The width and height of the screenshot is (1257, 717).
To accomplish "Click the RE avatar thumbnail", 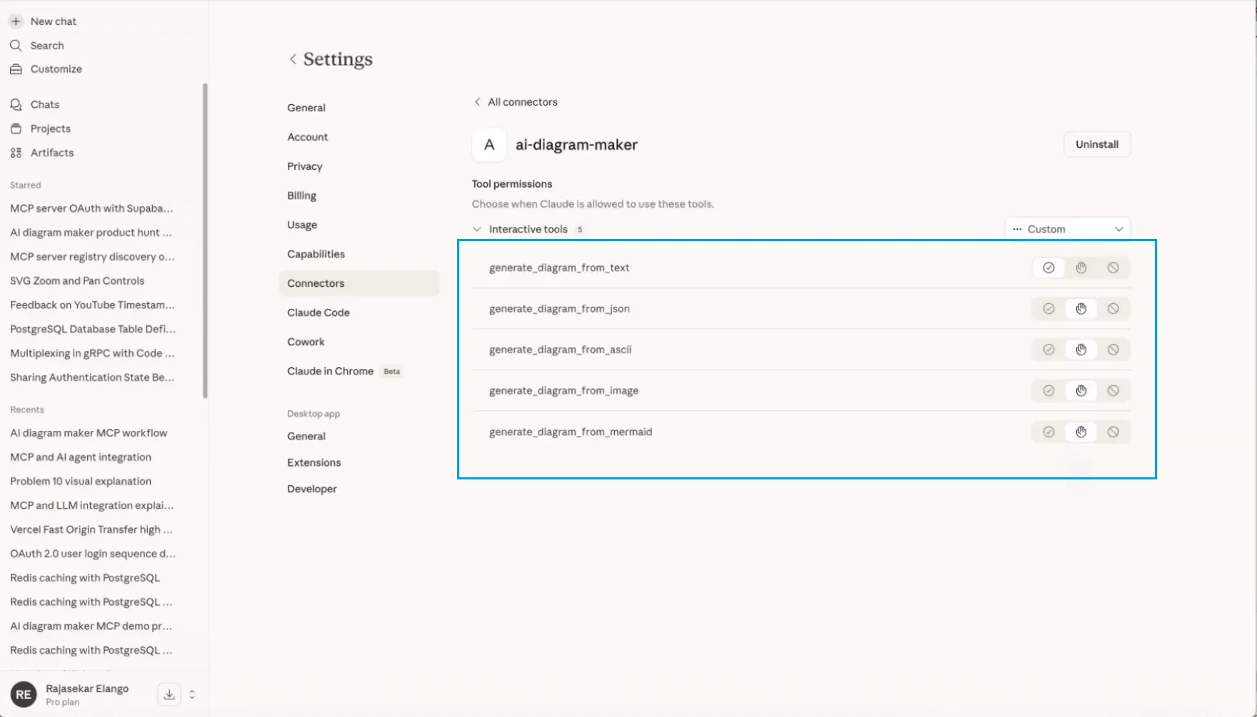I will tap(22, 693).
